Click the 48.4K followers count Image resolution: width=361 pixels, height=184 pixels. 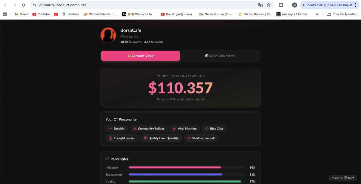(131, 42)
